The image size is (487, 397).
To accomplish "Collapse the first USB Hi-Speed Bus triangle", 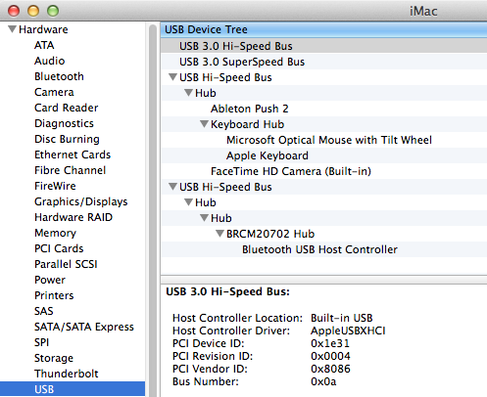I will pos(172,77).
